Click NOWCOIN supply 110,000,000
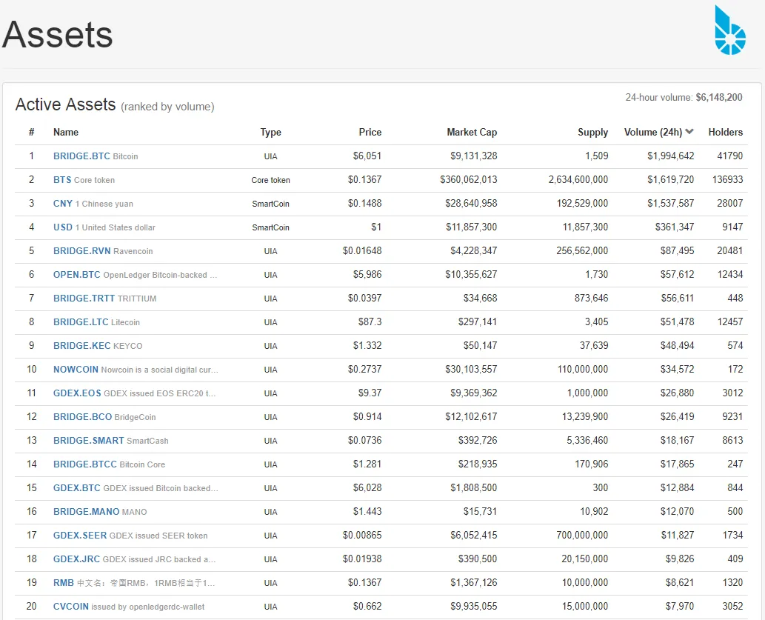Image resolution: width=765 pixels, height=620 pixels. pos(583,369)
